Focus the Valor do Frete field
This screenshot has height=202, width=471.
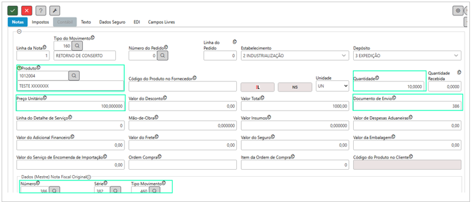click(183, 145)
